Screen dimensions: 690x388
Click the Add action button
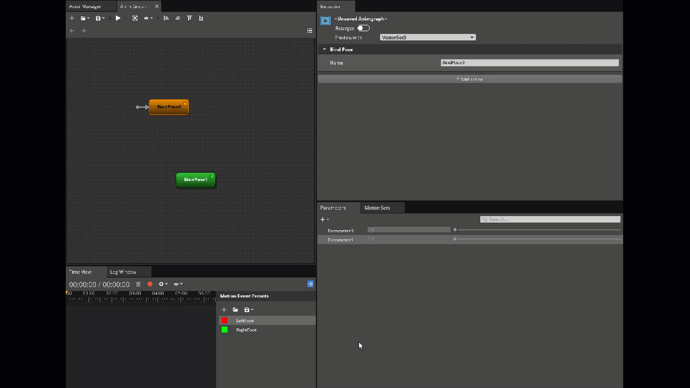(470, 79)
